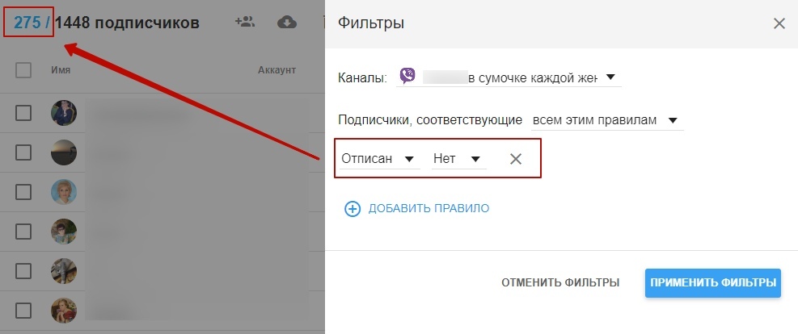The width and height of the screenshot is (798, 334).
Task: Click ПРИМЕНИТЬ ФИЛЬТРЫ button
Action: point(712,283)
